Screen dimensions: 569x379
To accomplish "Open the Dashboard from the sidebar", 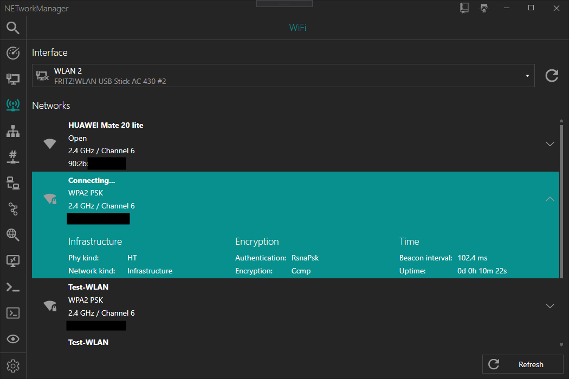I will (12, 53).
